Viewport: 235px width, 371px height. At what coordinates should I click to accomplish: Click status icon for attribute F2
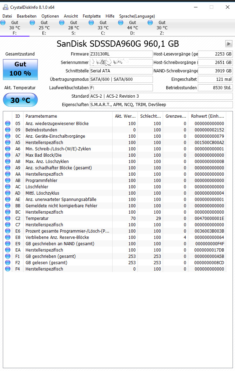coord(8,262)
